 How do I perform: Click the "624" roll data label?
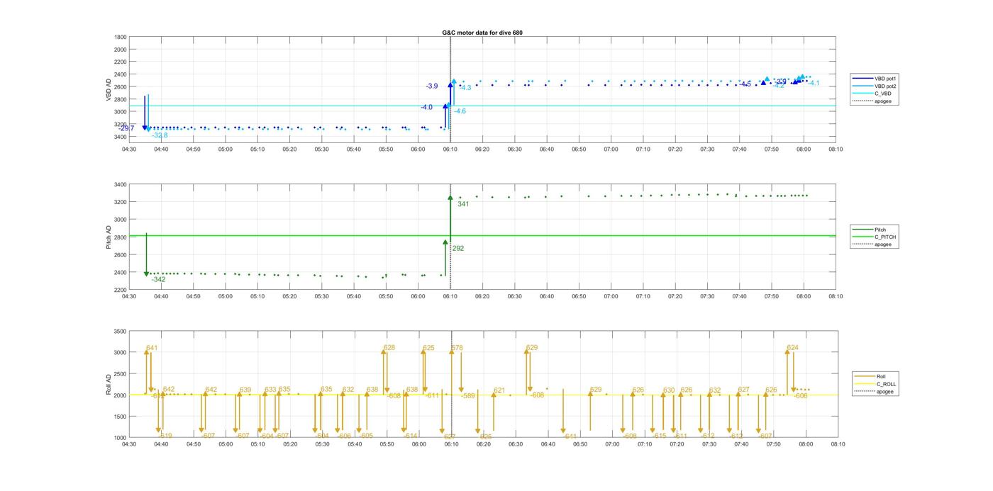tap(793, 348)
